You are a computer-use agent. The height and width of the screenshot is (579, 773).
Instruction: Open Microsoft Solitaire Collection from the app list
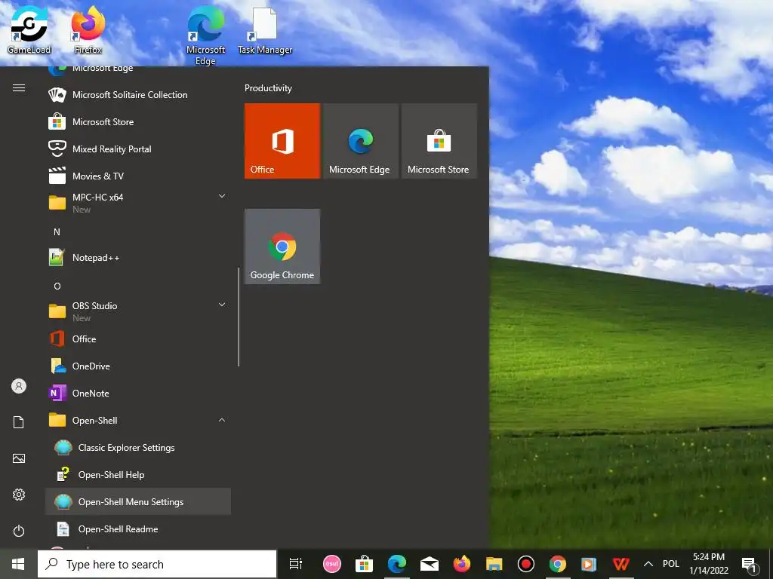pos(138,94)
